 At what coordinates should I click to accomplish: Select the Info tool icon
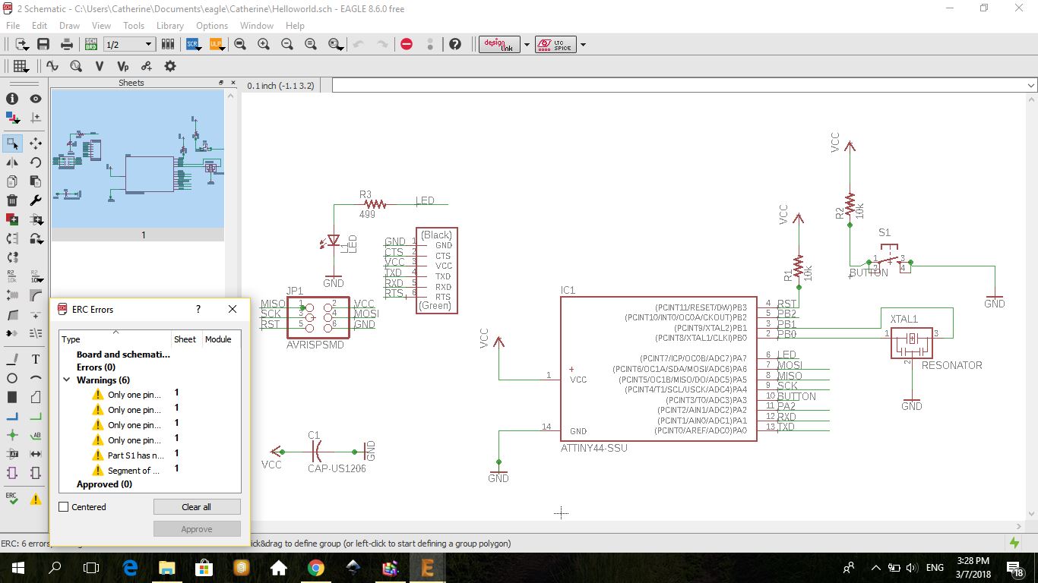pyautogui.click(x=12, y=99)
